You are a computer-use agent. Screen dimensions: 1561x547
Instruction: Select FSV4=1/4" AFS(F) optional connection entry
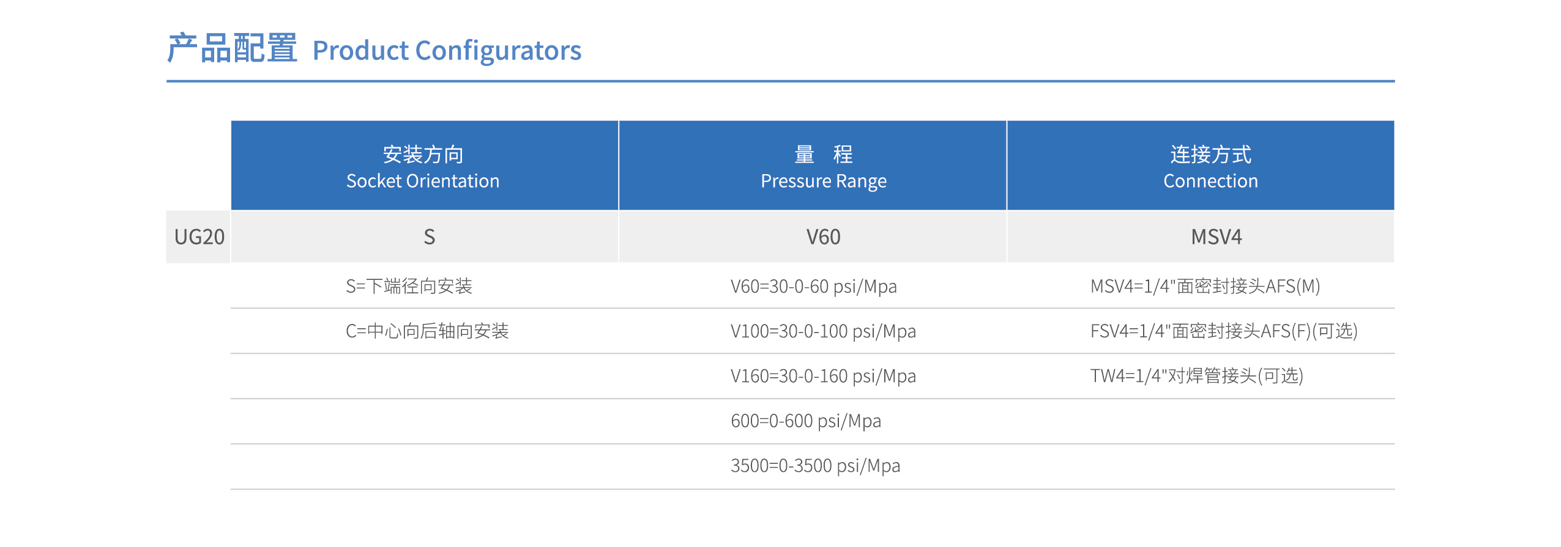point(1224,331)
